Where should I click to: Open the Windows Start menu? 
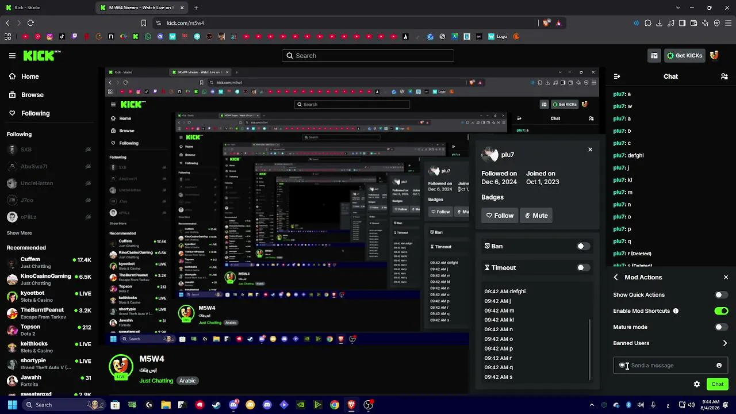pos(12,405)
